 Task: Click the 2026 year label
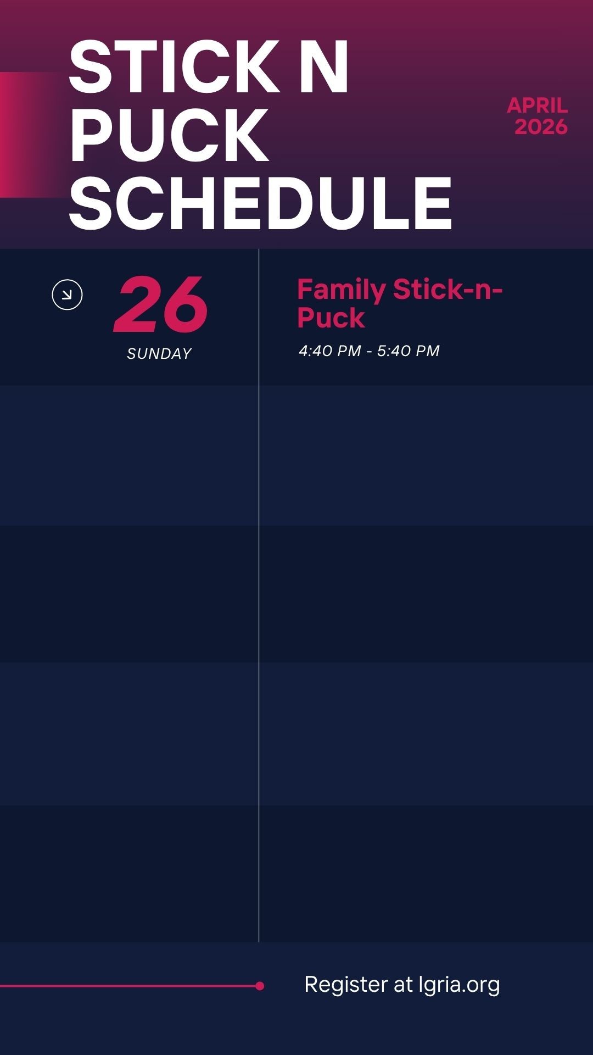[x=540, y=127]
